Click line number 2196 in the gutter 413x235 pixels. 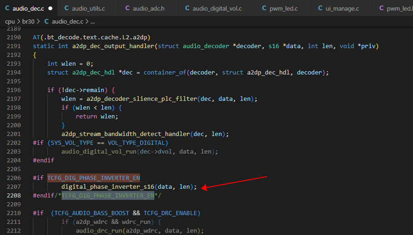coord(14,90)
